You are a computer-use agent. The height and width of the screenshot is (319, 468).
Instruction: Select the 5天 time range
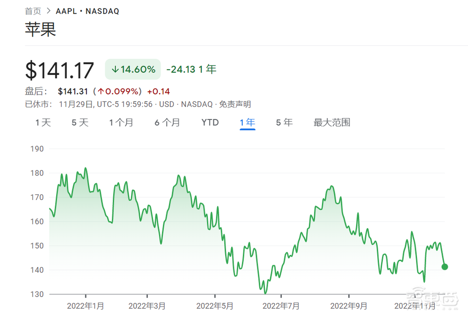80,123
